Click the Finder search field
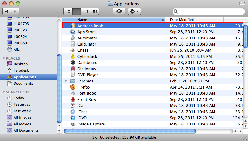The width and height of the screenshot is (248, 141). [209, 11]
